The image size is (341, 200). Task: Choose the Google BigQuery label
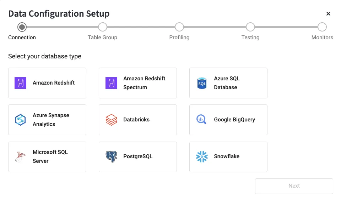click(x=234, y=120)
